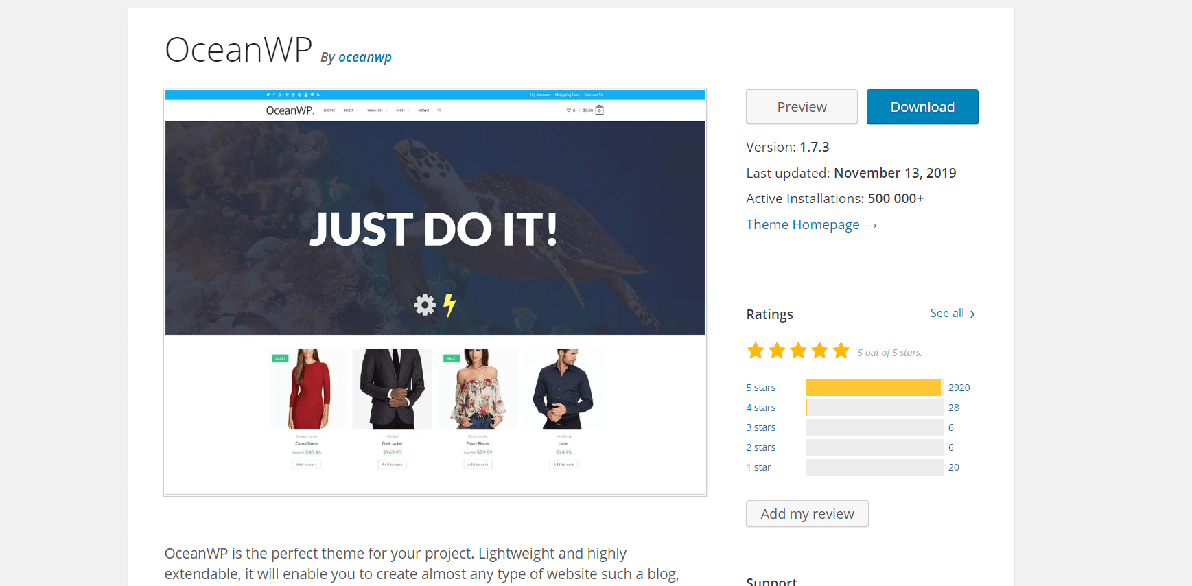The width and height of the screenshot is (1192, 586).
Task: Click the red Casual Dress product image
Action: pos(307,389)
